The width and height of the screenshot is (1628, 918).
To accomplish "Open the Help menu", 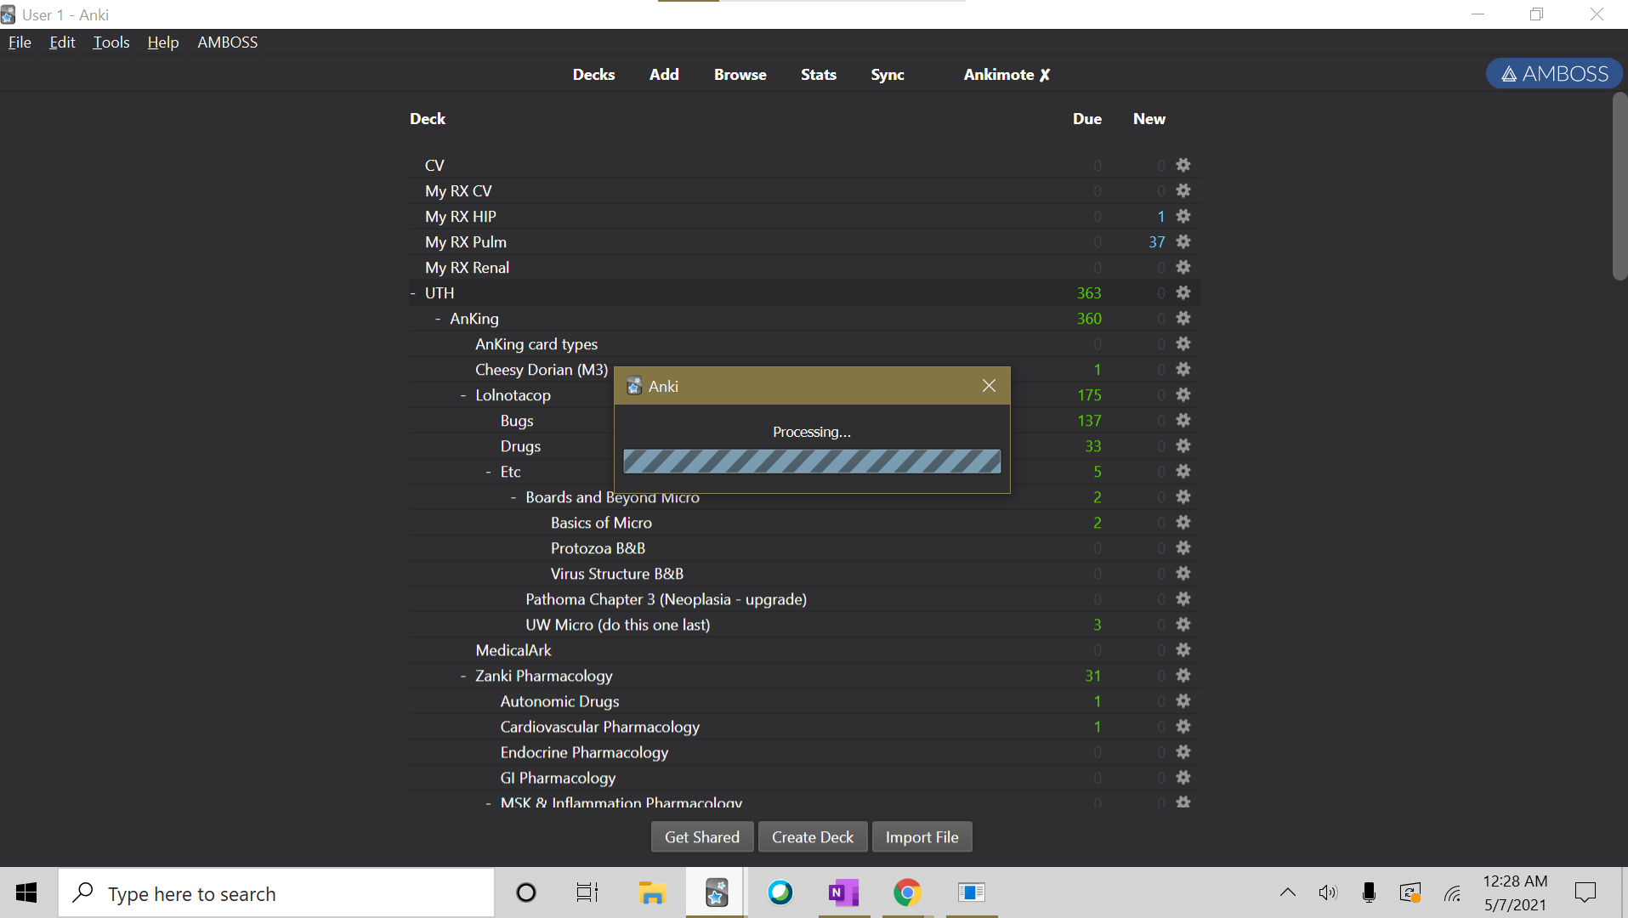I will coord(163,42).
